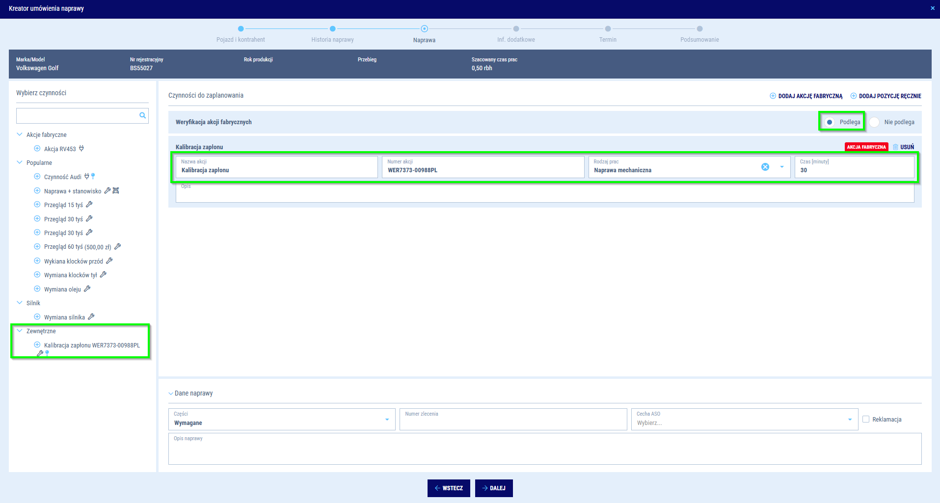Open the Części dropdown
Viewport: 940px width, 503px height.
coord(387,420)
